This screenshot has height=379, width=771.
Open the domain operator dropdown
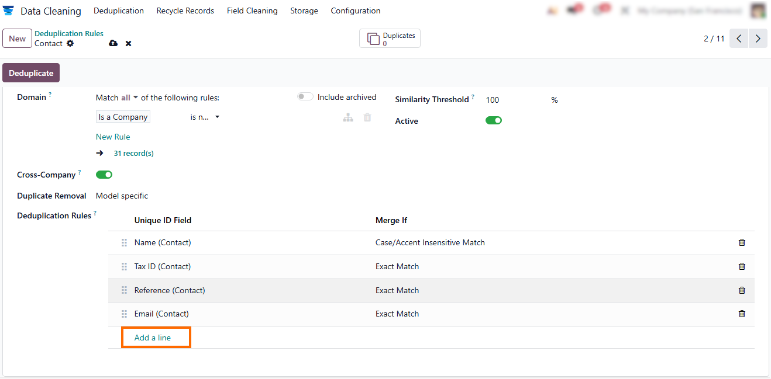point(205,117)
